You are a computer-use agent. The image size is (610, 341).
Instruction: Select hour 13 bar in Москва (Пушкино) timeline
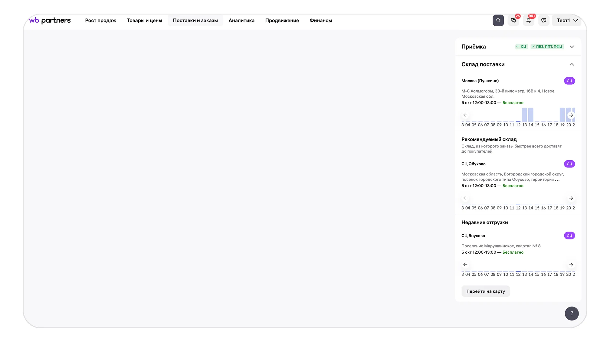(x=524, y=115)
